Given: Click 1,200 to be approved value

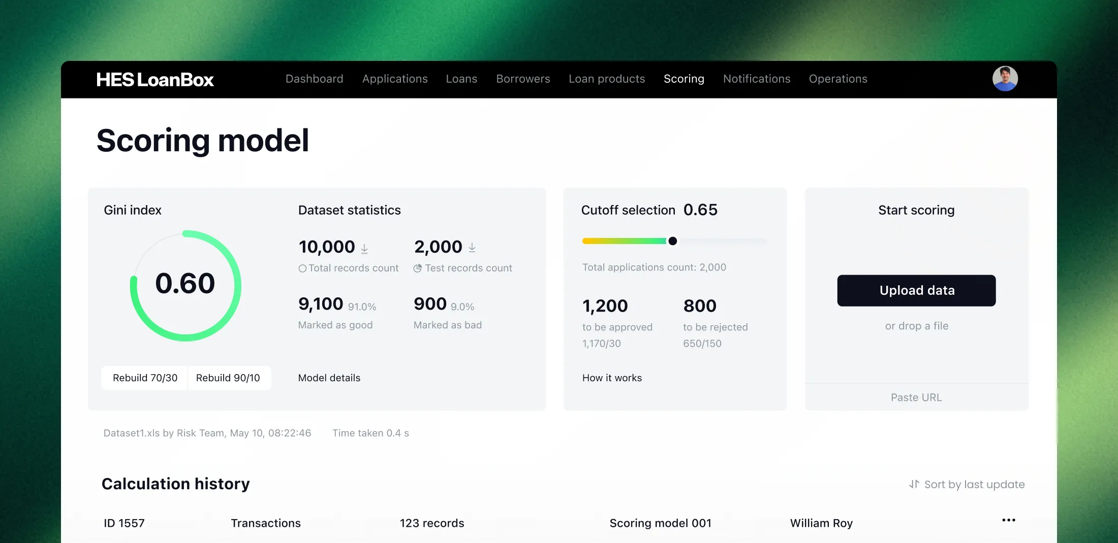Looking at the screenshot, I should click(x=605, y=306).
